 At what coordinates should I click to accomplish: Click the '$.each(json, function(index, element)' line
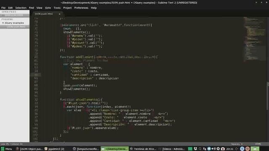97,107
